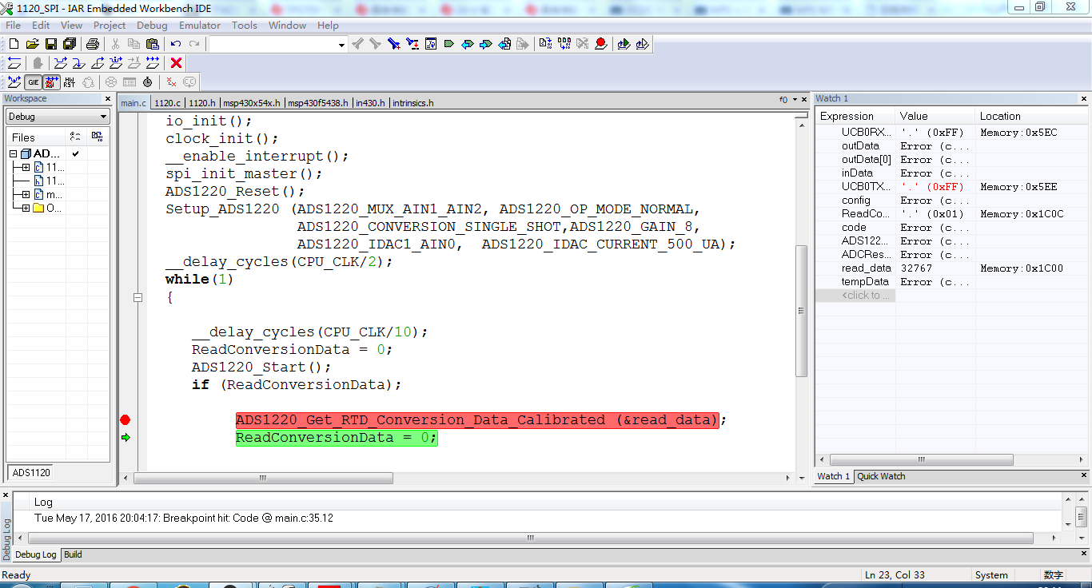Click the Save All icon
Screen dimensions: 1092x588
coord(69,44)
